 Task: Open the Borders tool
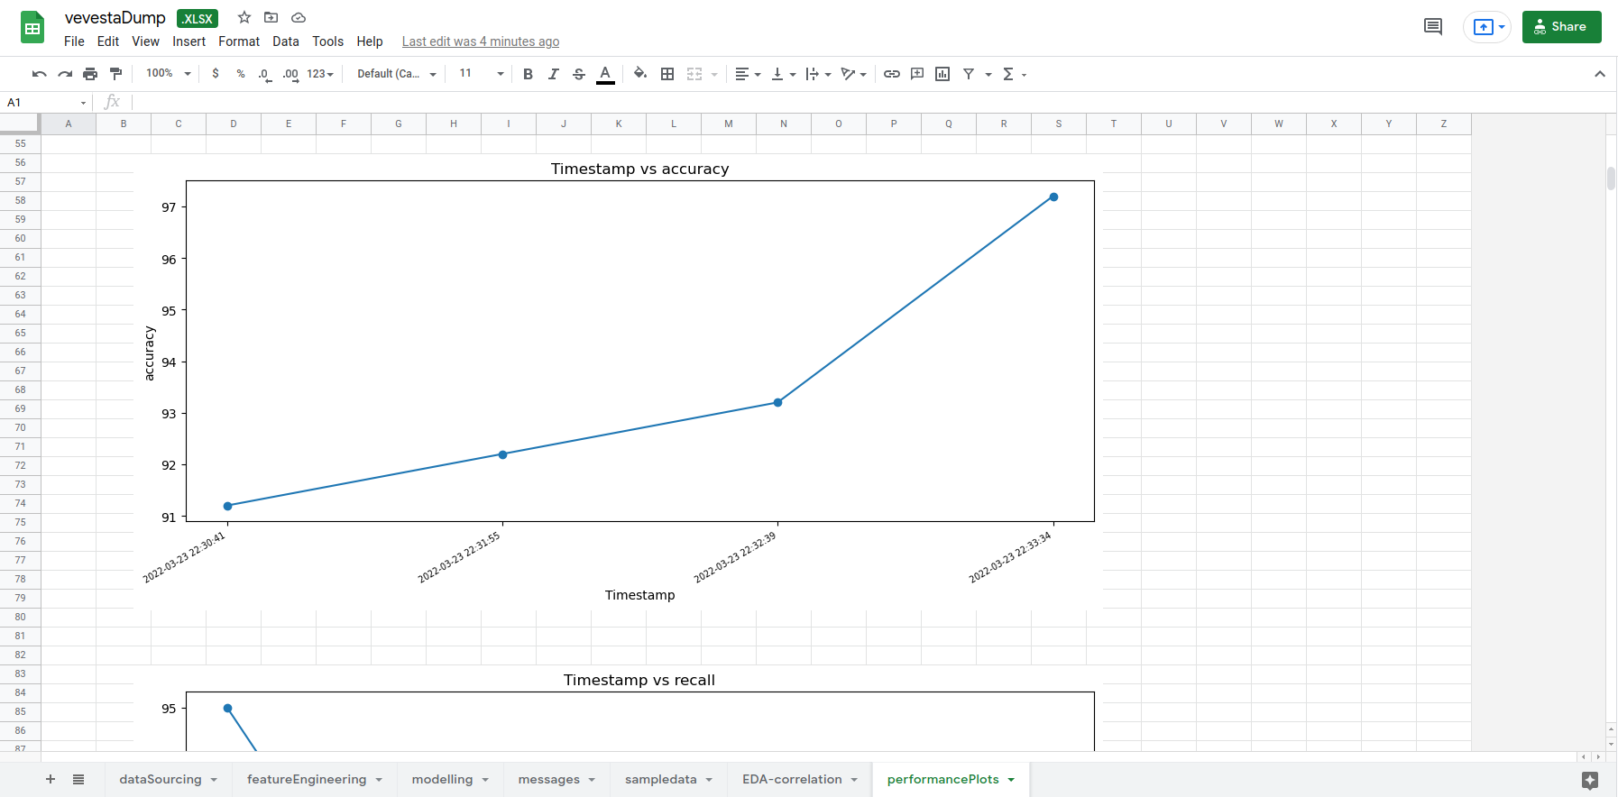[x=667, y=74]
